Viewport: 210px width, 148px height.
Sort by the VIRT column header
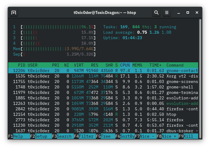tap(79, 65)
